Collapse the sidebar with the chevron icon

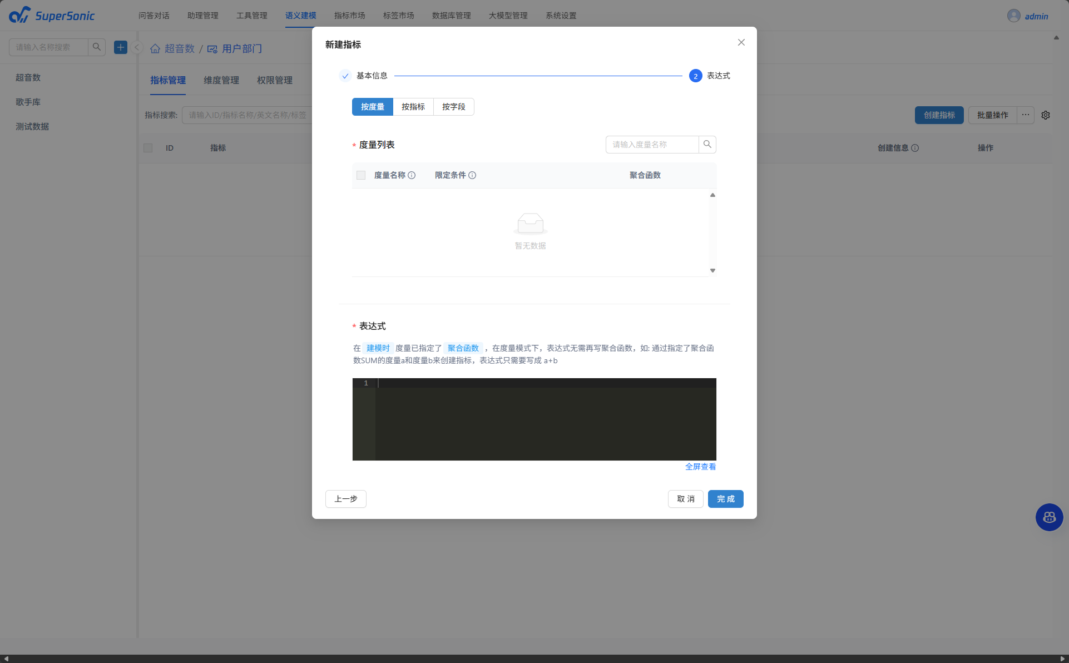137,47
